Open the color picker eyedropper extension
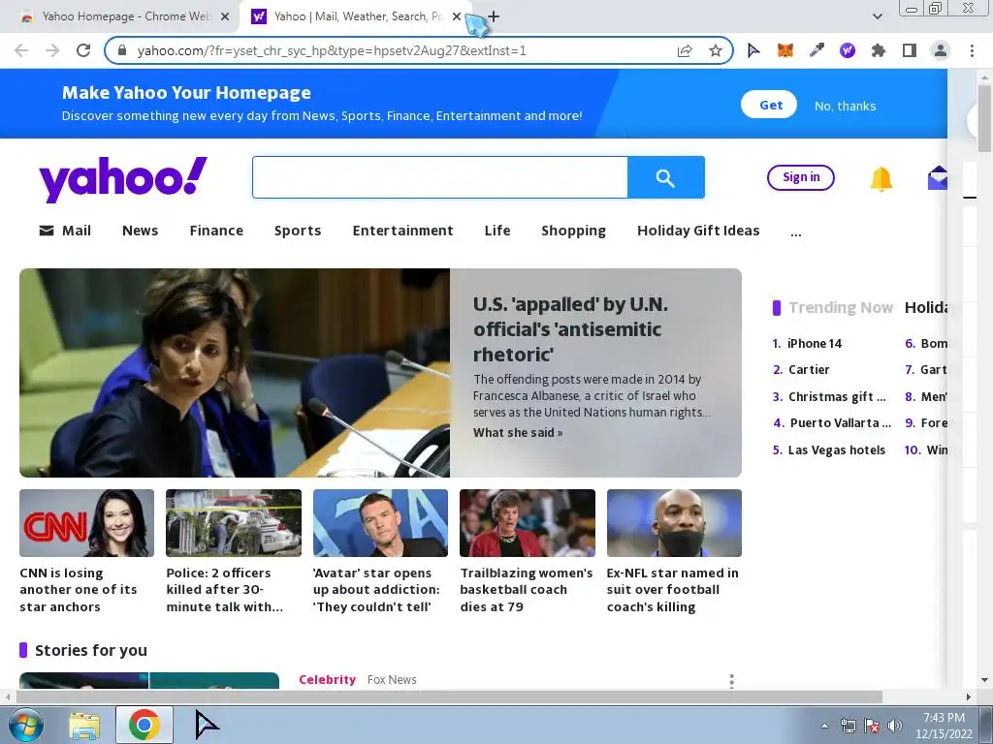993x744 pixels. pyautogui.click(x=817, y=50)
